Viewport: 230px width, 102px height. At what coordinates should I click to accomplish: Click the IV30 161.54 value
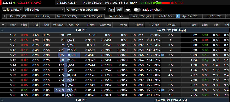point(113,3)
